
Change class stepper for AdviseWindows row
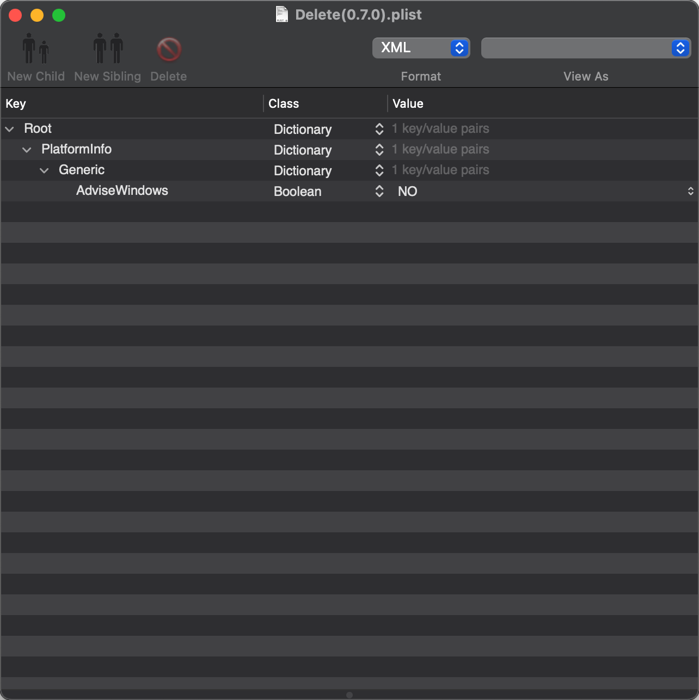pos(379,191)
